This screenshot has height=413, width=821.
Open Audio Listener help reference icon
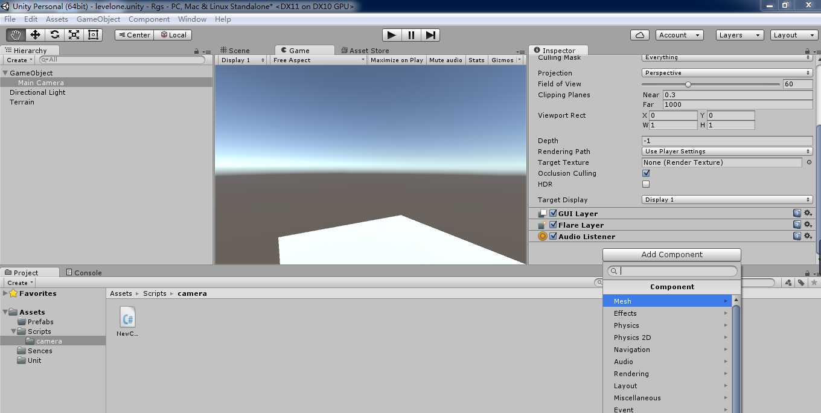point(797,236)
